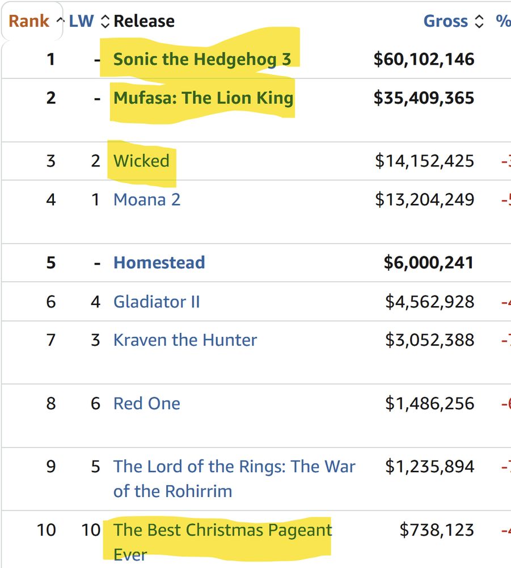Sort by the LW column header
Viewport: 511px width, 568px height.
coord(81,21)
